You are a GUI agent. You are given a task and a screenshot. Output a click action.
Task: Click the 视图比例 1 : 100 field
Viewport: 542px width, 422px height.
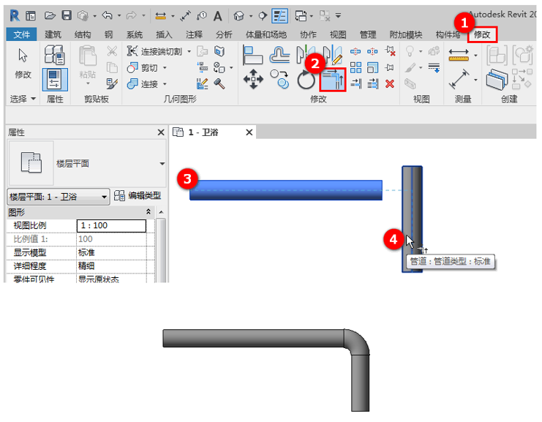(x=111, y=225)
